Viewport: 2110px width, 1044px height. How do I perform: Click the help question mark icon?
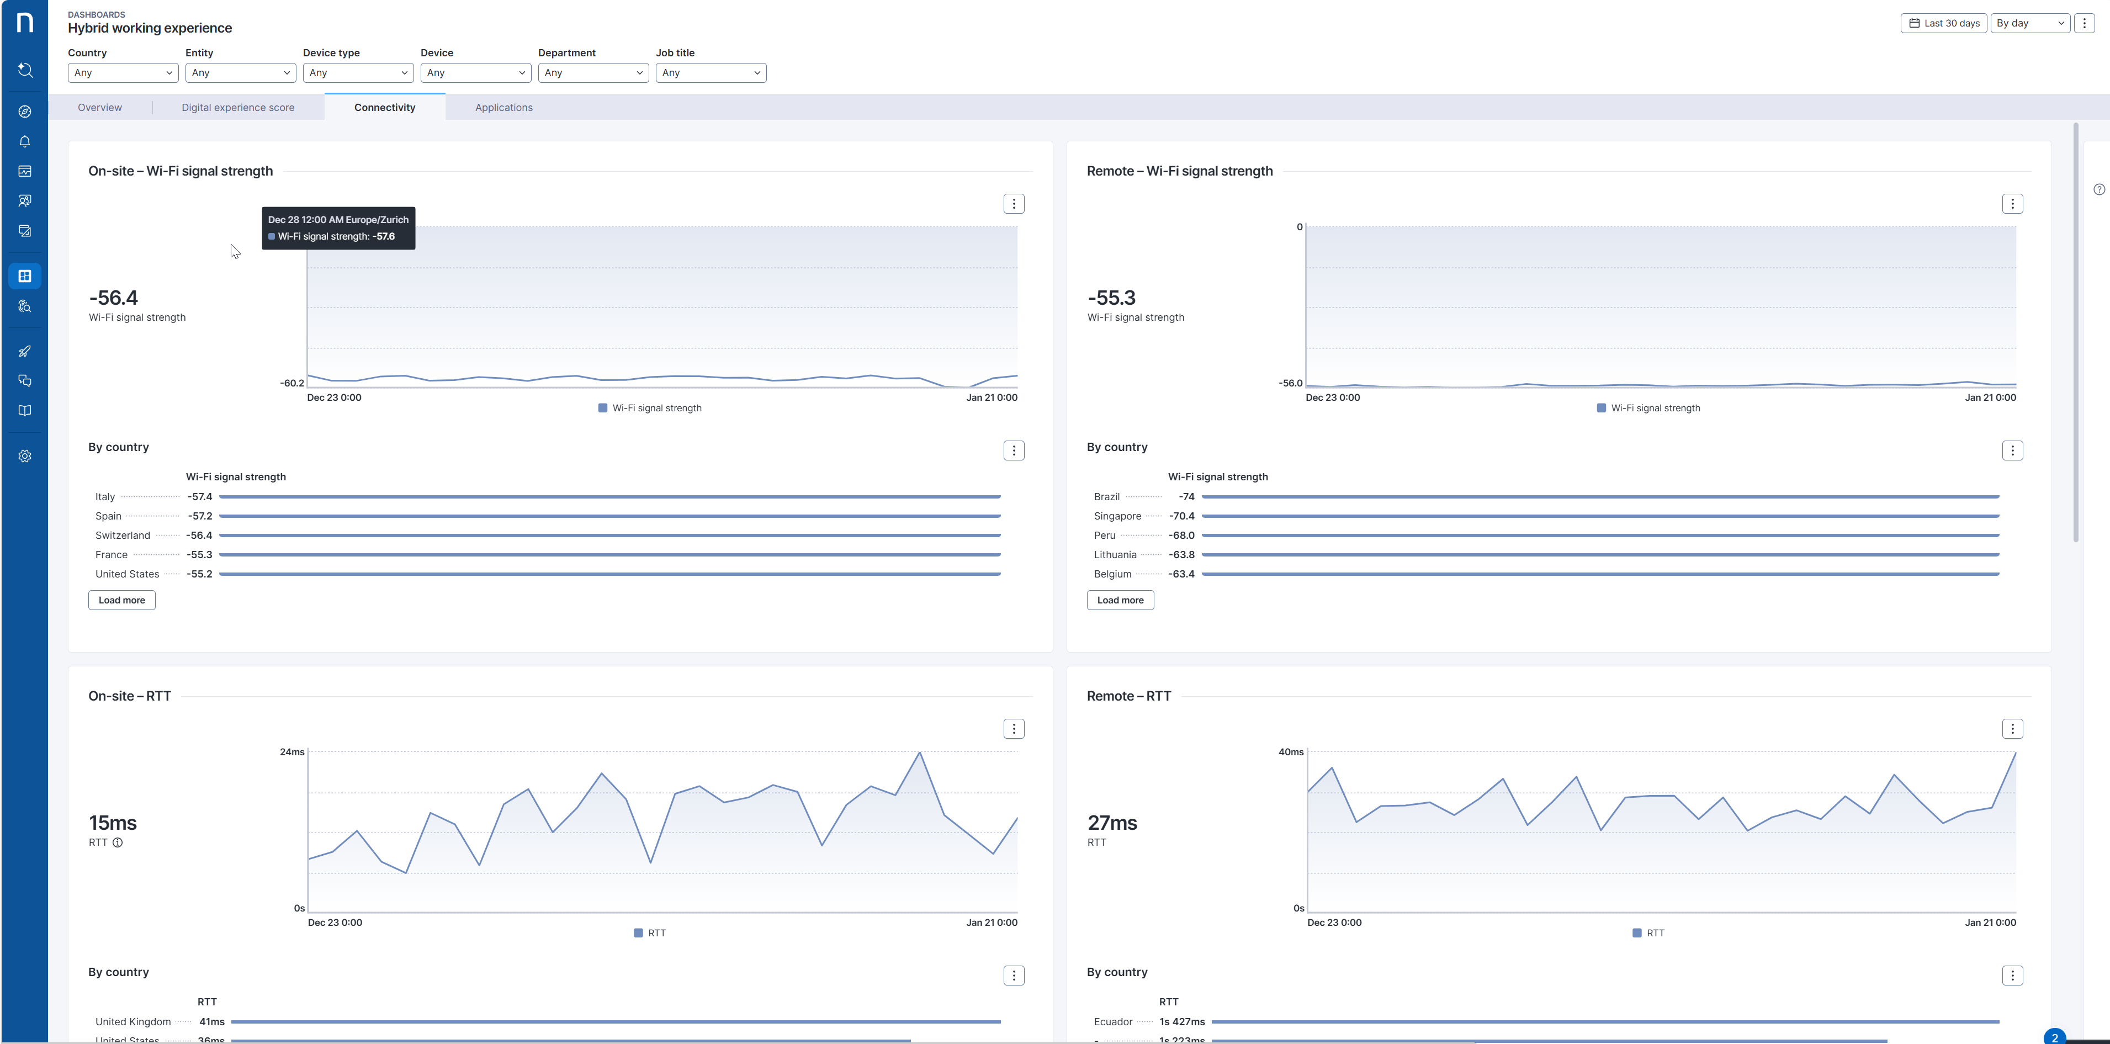2098,189
